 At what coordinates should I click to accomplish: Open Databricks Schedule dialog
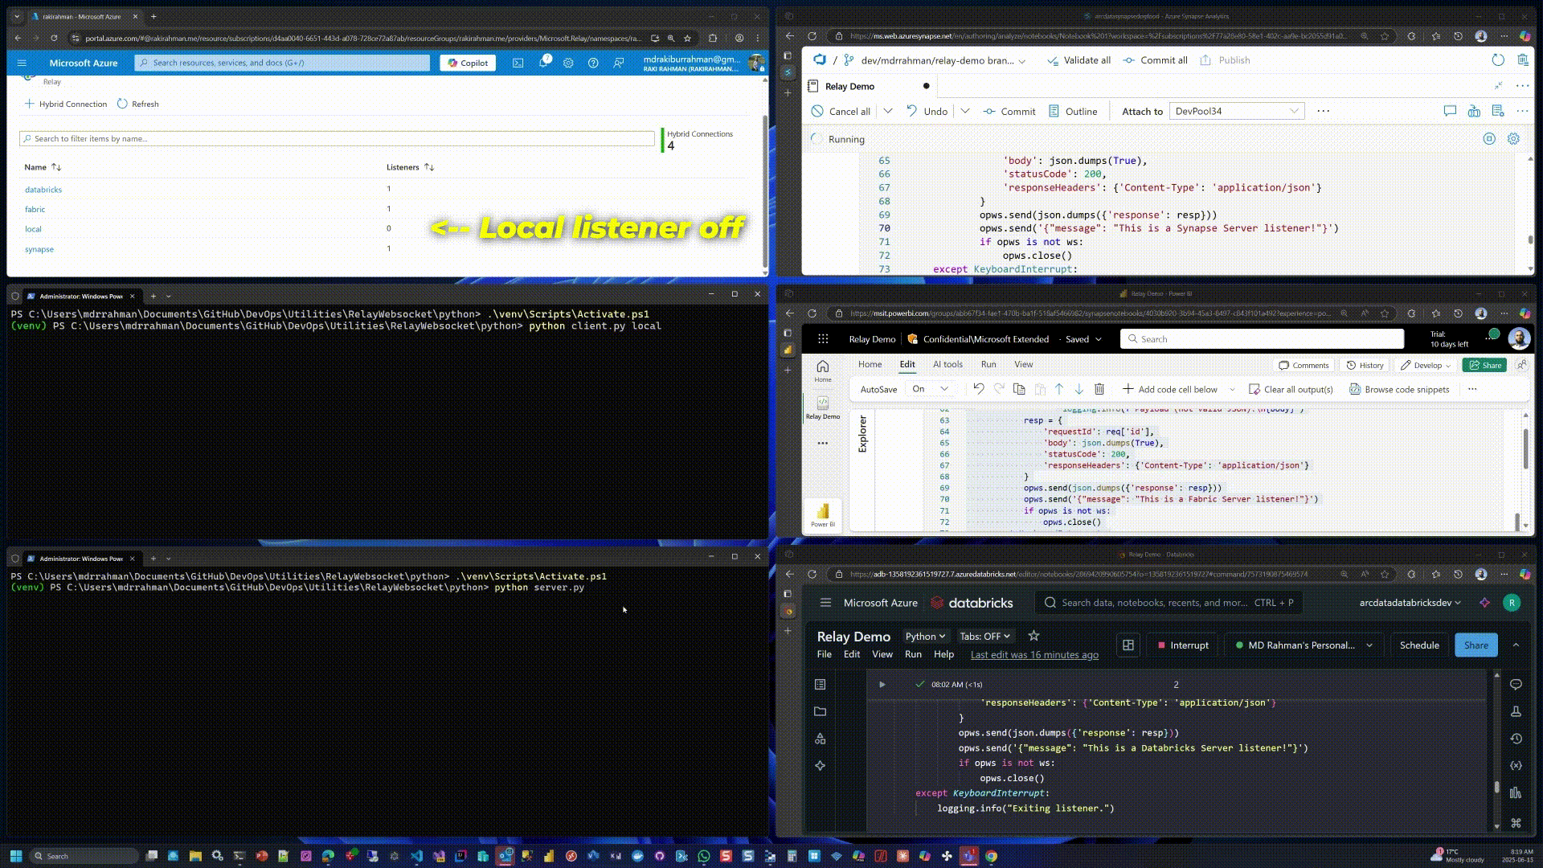1419,645
